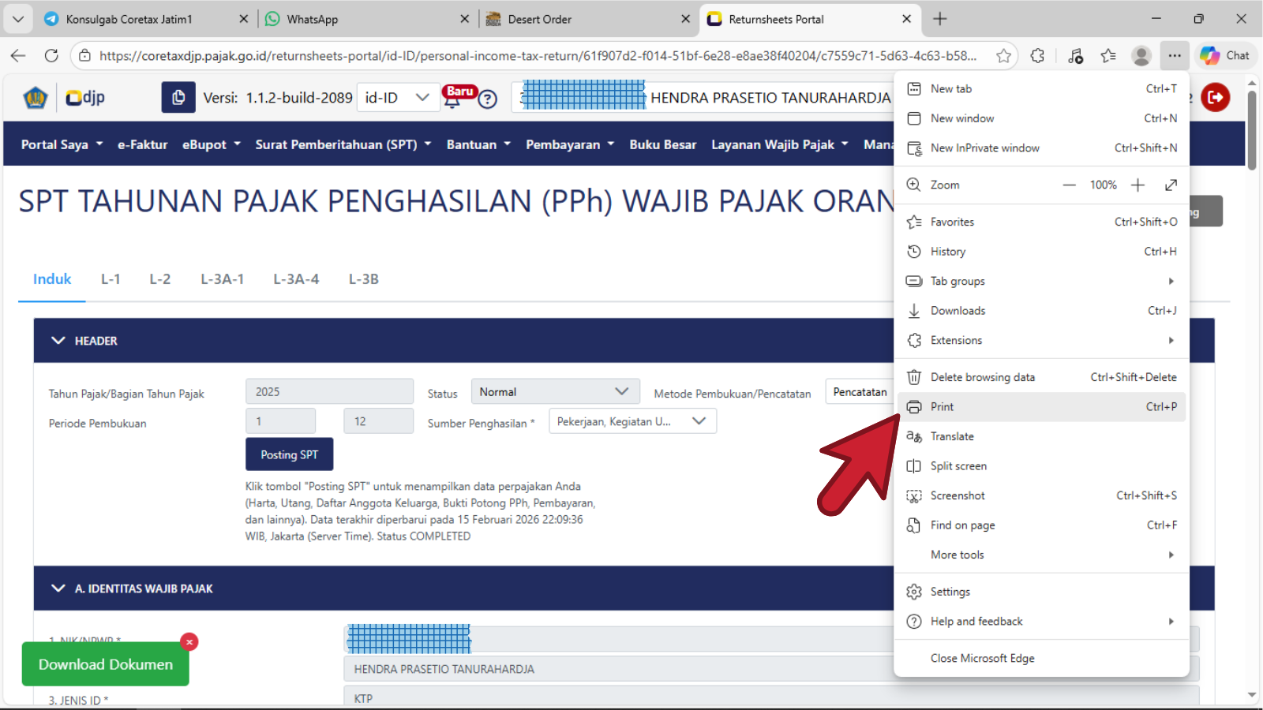Switch to the L-3A-1 tab

point(222,279)
